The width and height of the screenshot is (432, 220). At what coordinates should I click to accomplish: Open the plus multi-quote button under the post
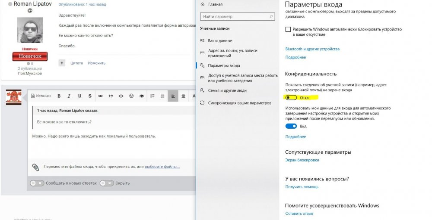(62, 63)
